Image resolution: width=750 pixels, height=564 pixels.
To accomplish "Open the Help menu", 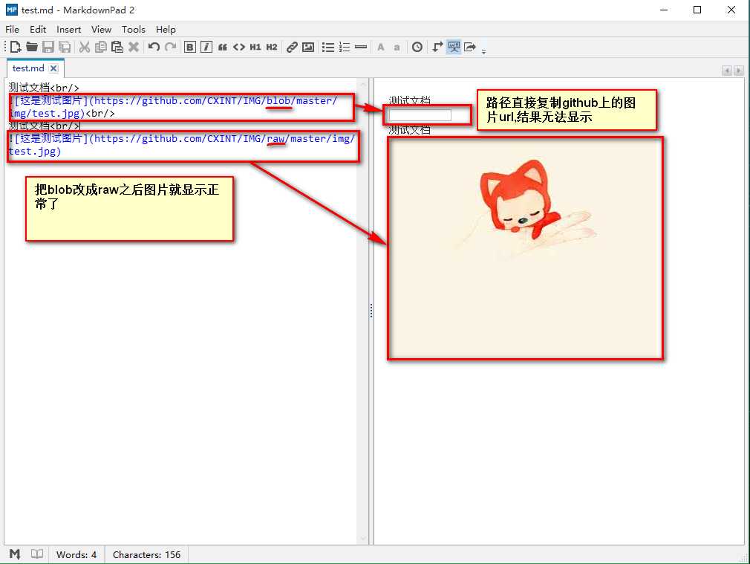I will (x=166, y=29).
